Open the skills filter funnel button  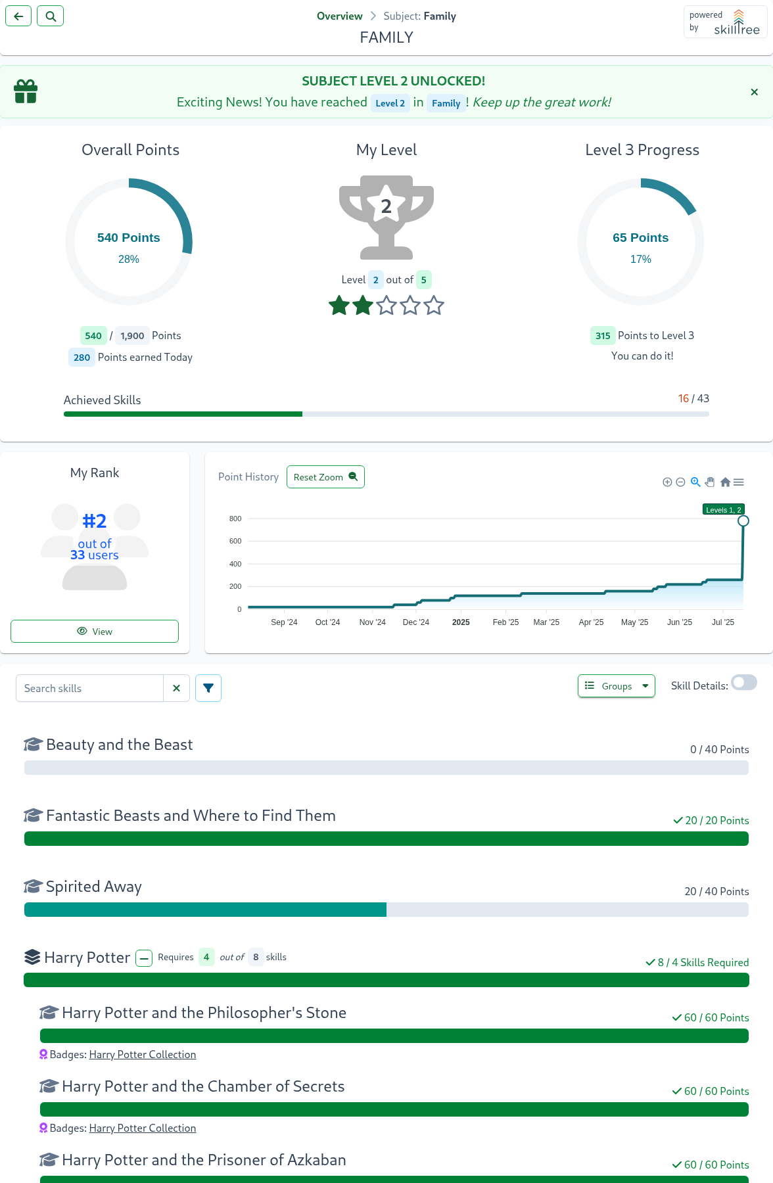pyautogui.click(x=208, y=688)
